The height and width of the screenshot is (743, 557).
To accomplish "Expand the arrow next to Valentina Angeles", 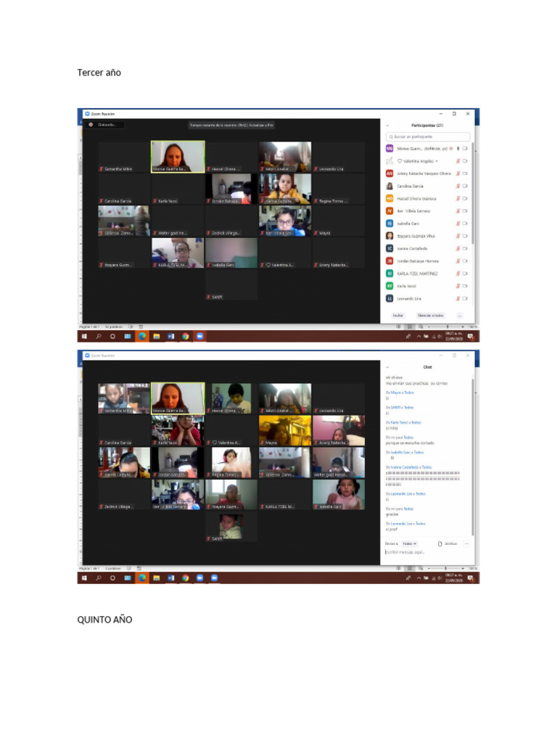I will (x=436, y=161).
